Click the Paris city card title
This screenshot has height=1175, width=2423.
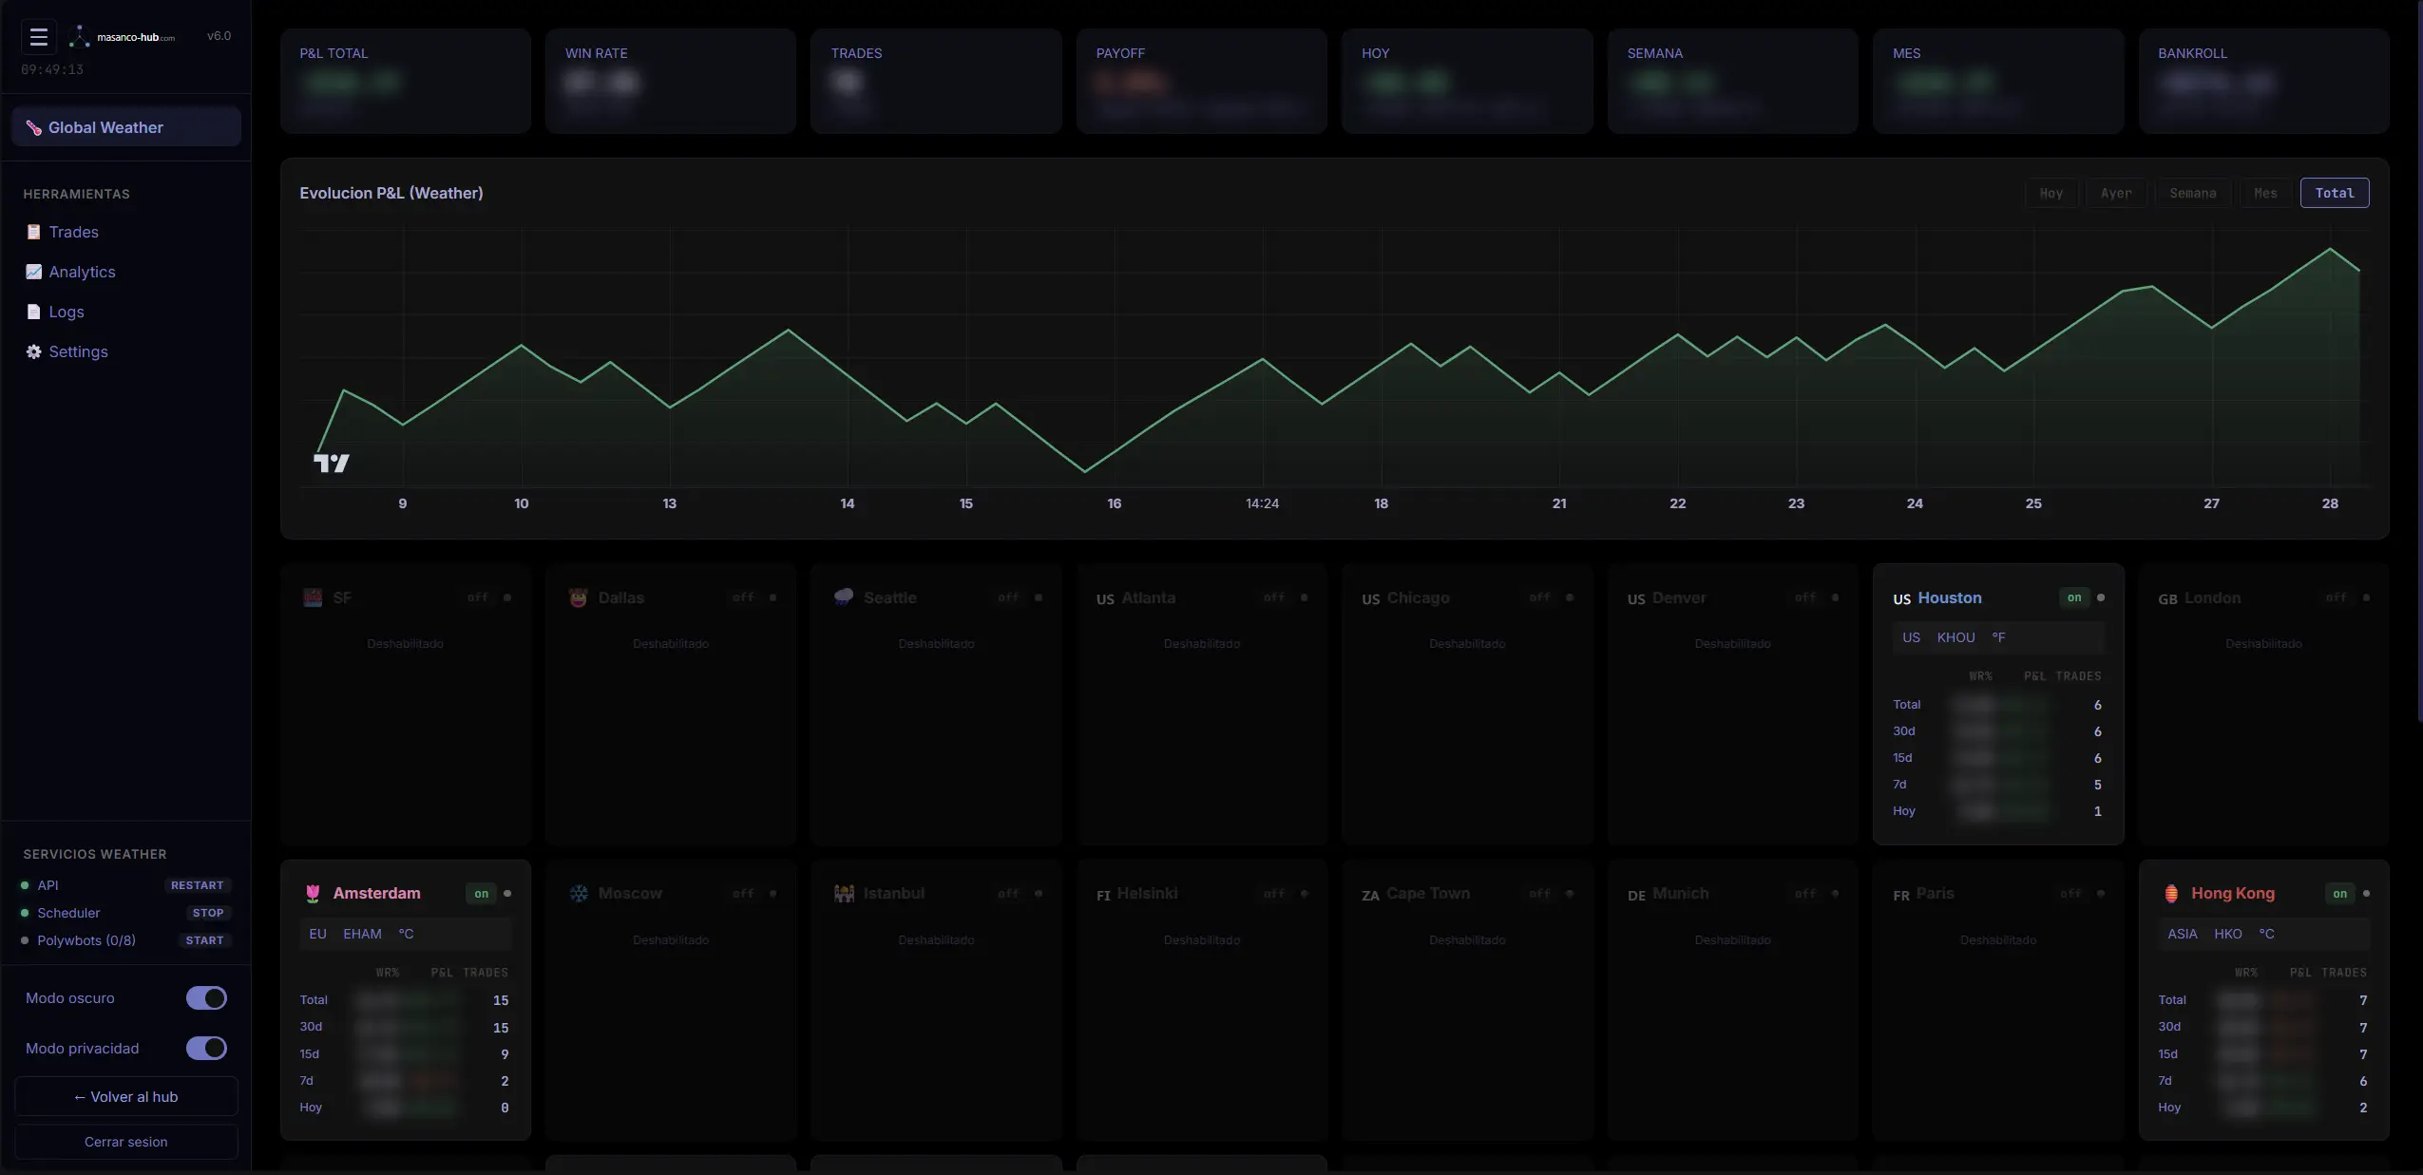(1935, 894)
